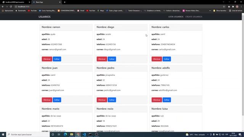This screenshot has width=244, height=137.
Task: Open the Maps bookmark
Action: pos(101,11)
